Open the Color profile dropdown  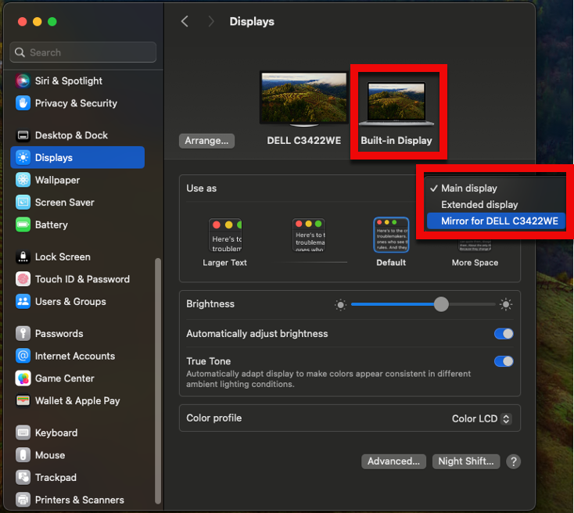(x=482, y=418)
